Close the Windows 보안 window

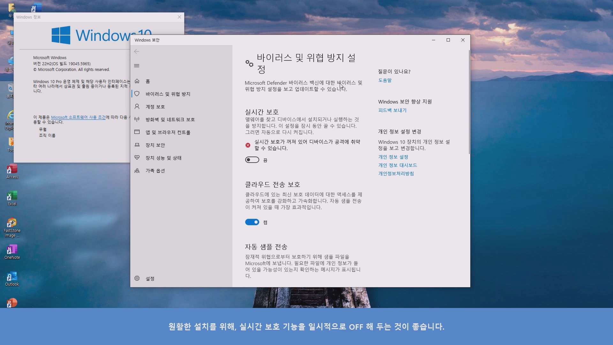[463, 40]
